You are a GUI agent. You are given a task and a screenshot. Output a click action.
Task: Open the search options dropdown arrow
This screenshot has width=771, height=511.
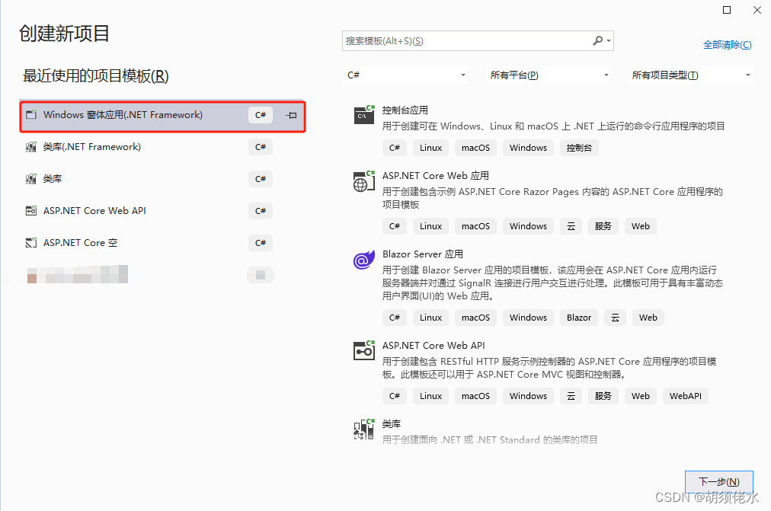click(609, 41)
